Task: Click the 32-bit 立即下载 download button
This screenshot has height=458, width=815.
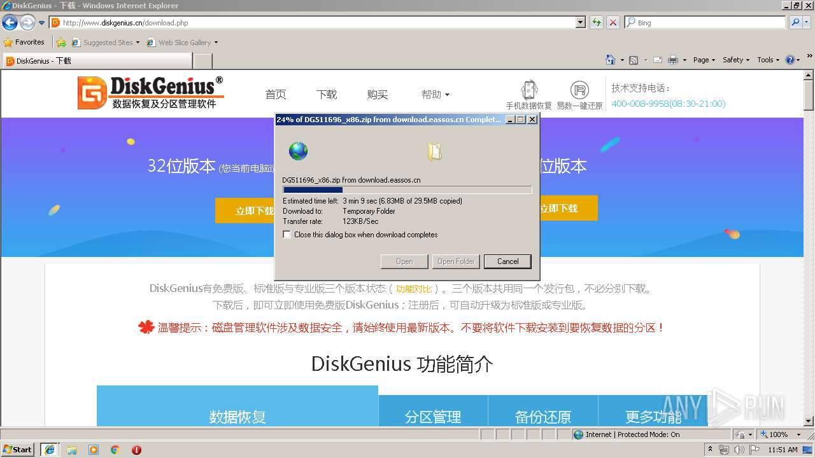Action: pyautogui.click(x=245, y=211)
